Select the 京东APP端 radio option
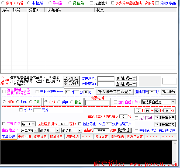 [3, 3]
